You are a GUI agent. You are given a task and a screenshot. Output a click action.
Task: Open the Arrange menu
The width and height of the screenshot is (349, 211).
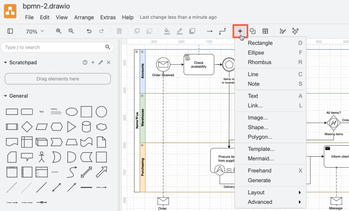coord(84,17)
